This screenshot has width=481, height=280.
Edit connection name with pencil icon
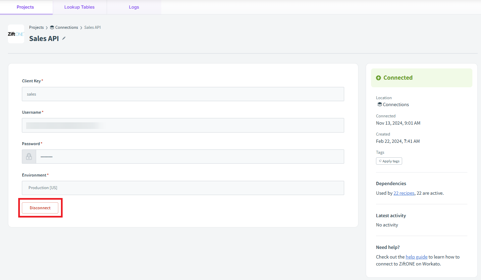64,38
